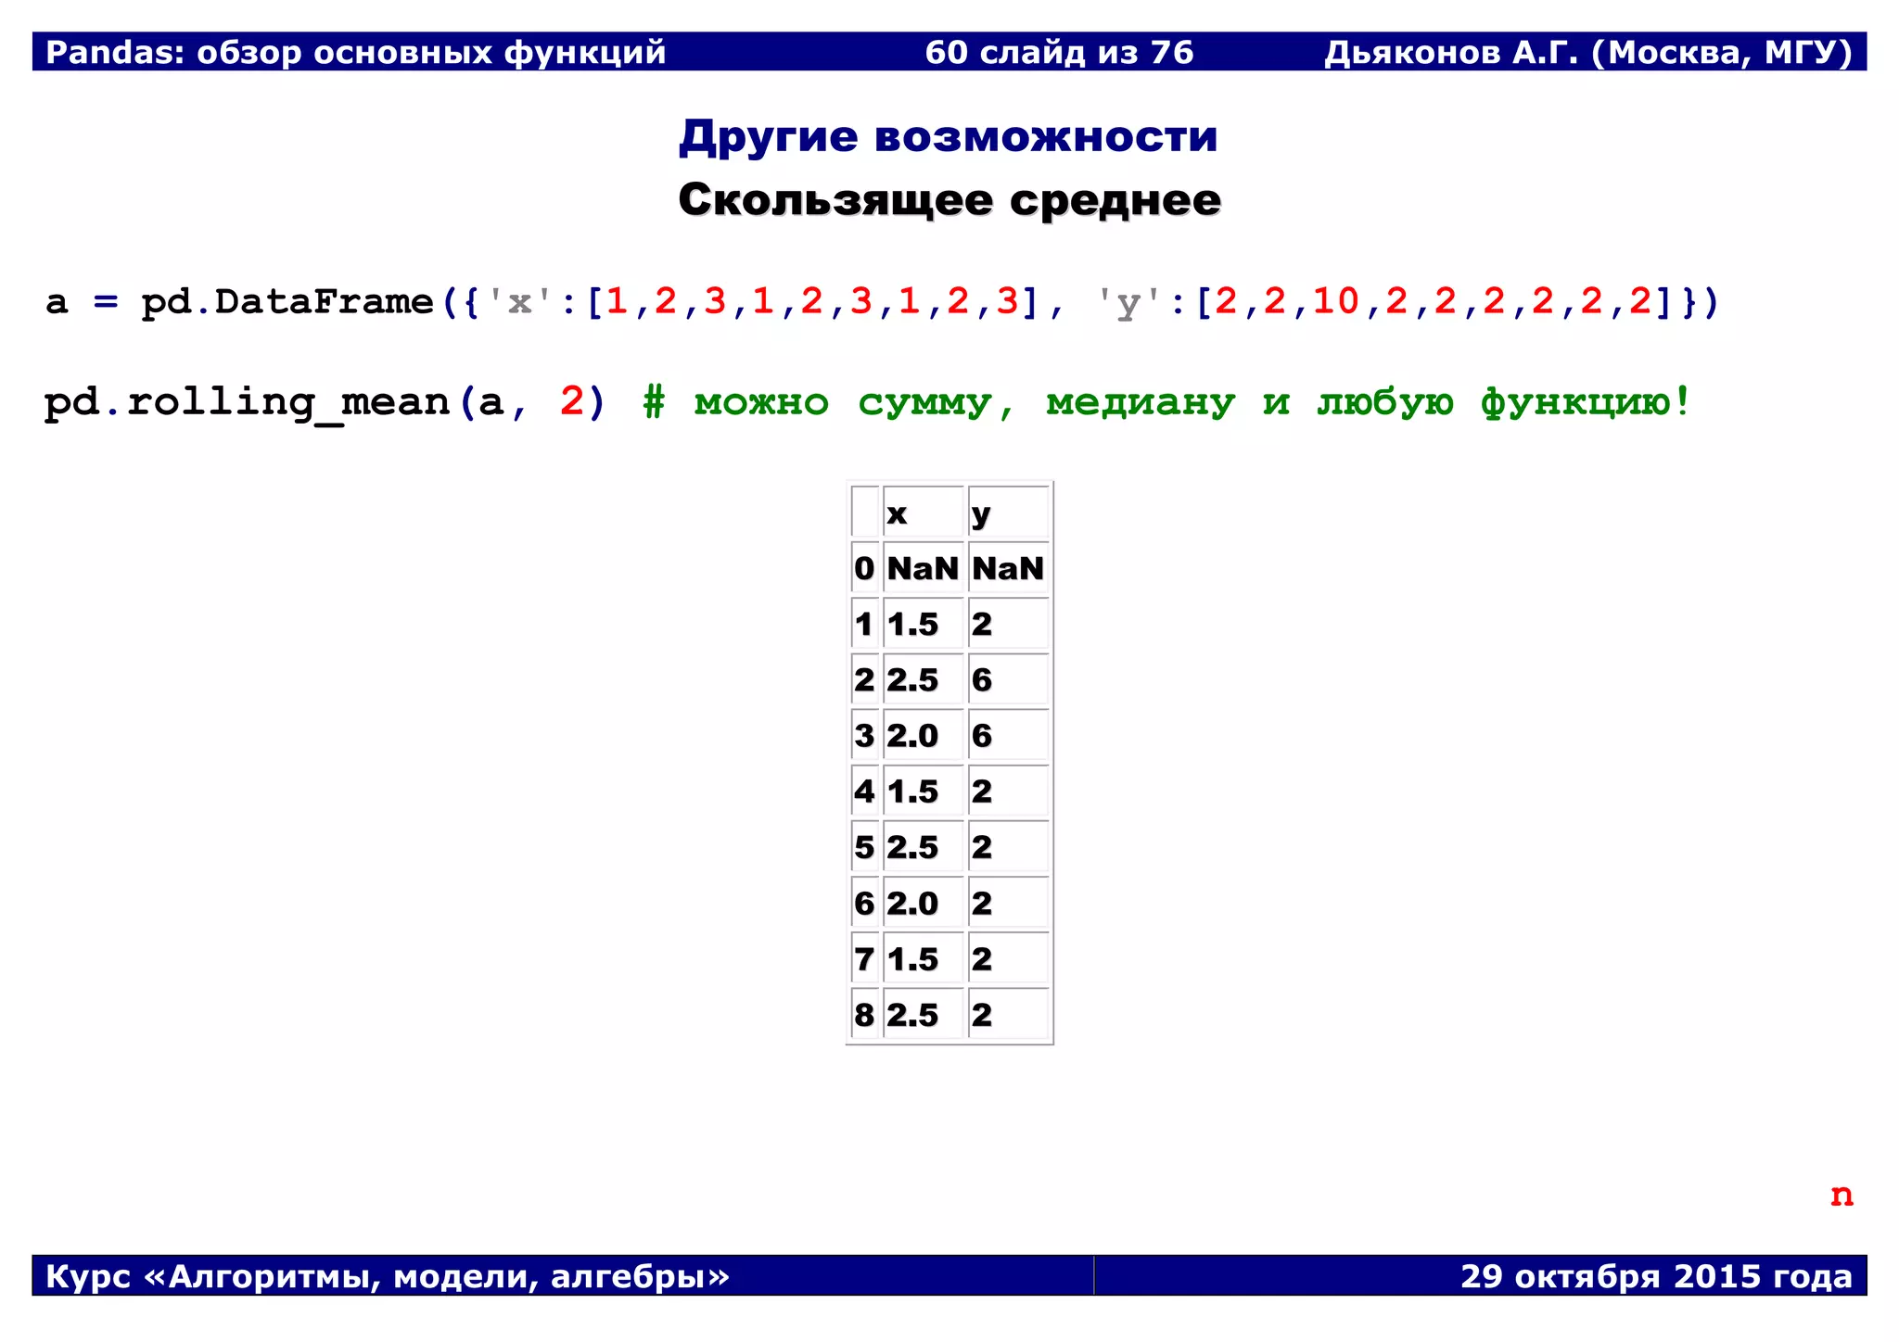Click x value 1.5 in row 4
Viewport: 1899px width, 1342px height.
point(912,791)
